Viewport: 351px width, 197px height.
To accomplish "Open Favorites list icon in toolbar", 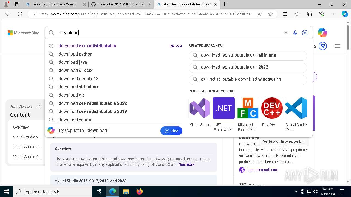I will click(x=297, y=14).
